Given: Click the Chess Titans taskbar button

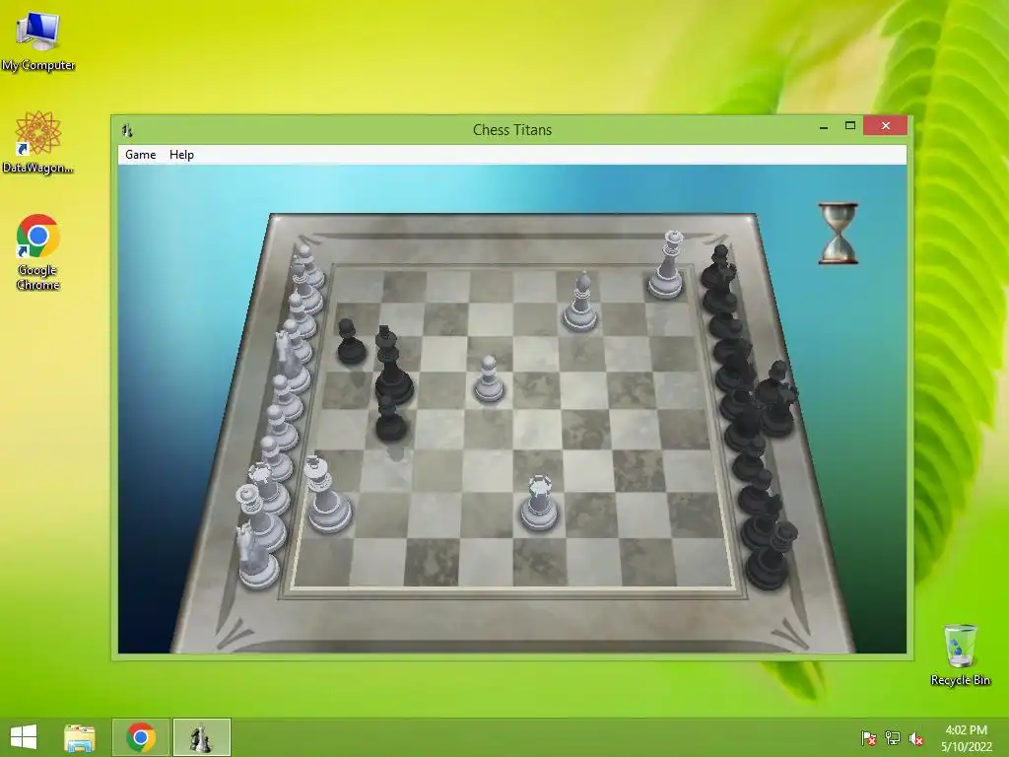Looking at the screenshot, I should tap(201, 737).
